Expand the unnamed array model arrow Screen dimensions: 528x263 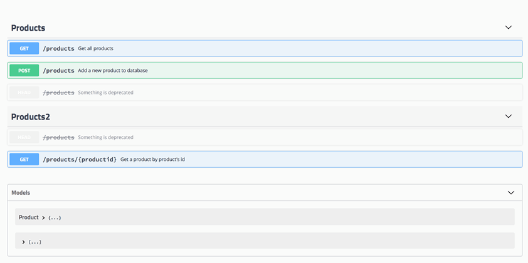tap(23, 242)
